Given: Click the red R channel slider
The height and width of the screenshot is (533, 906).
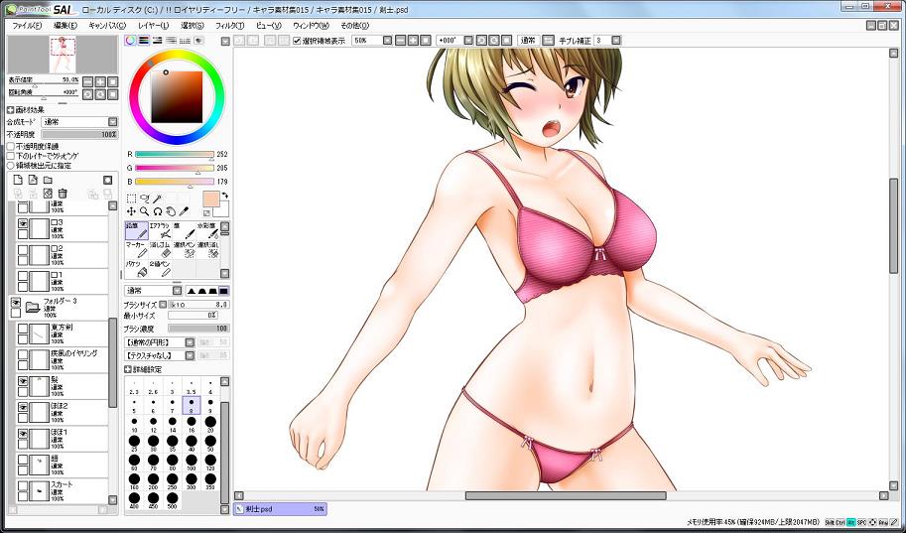Looking at the screenshot, I should coord(174,155).
